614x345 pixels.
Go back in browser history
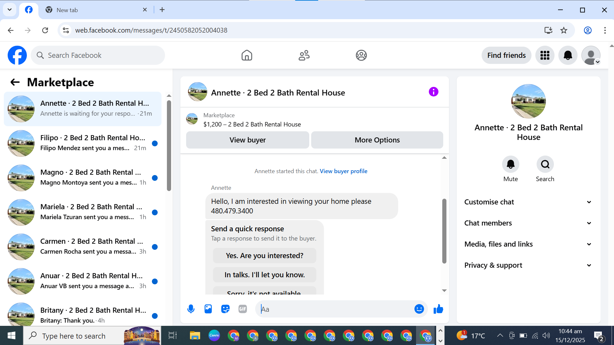tap(11, 30)
